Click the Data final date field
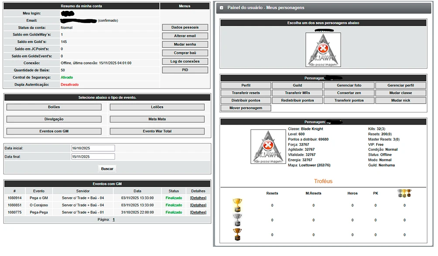 (93, 157)
